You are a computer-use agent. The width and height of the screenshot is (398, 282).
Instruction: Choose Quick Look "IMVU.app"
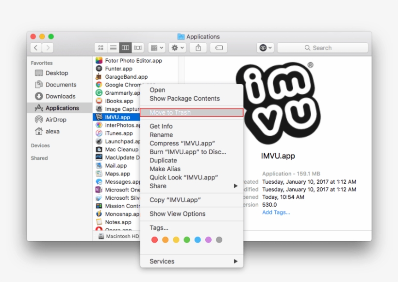click(192, 177)
